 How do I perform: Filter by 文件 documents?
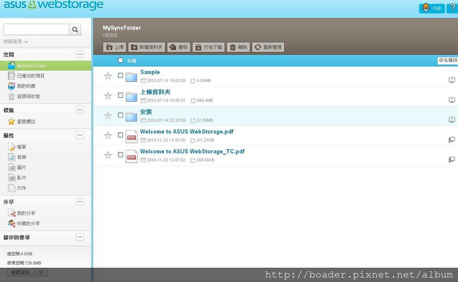(x=17, y=188)
